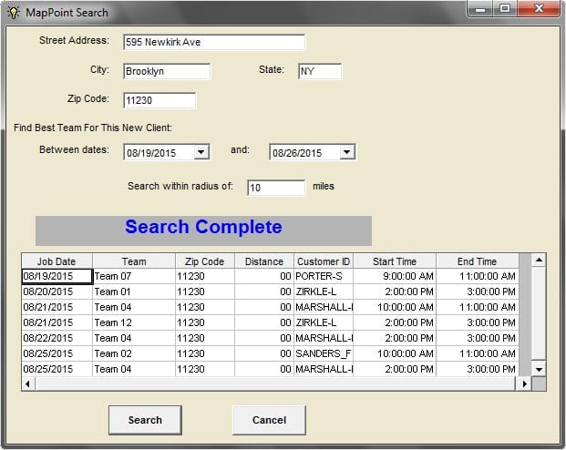Click the End Time column header
Image resolution: width=566 pixels, height=450 pixels.
tap(478, 261)
